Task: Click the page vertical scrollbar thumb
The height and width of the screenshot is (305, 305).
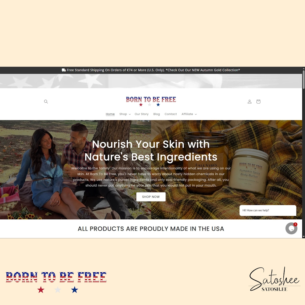Action: pos(303,79)
